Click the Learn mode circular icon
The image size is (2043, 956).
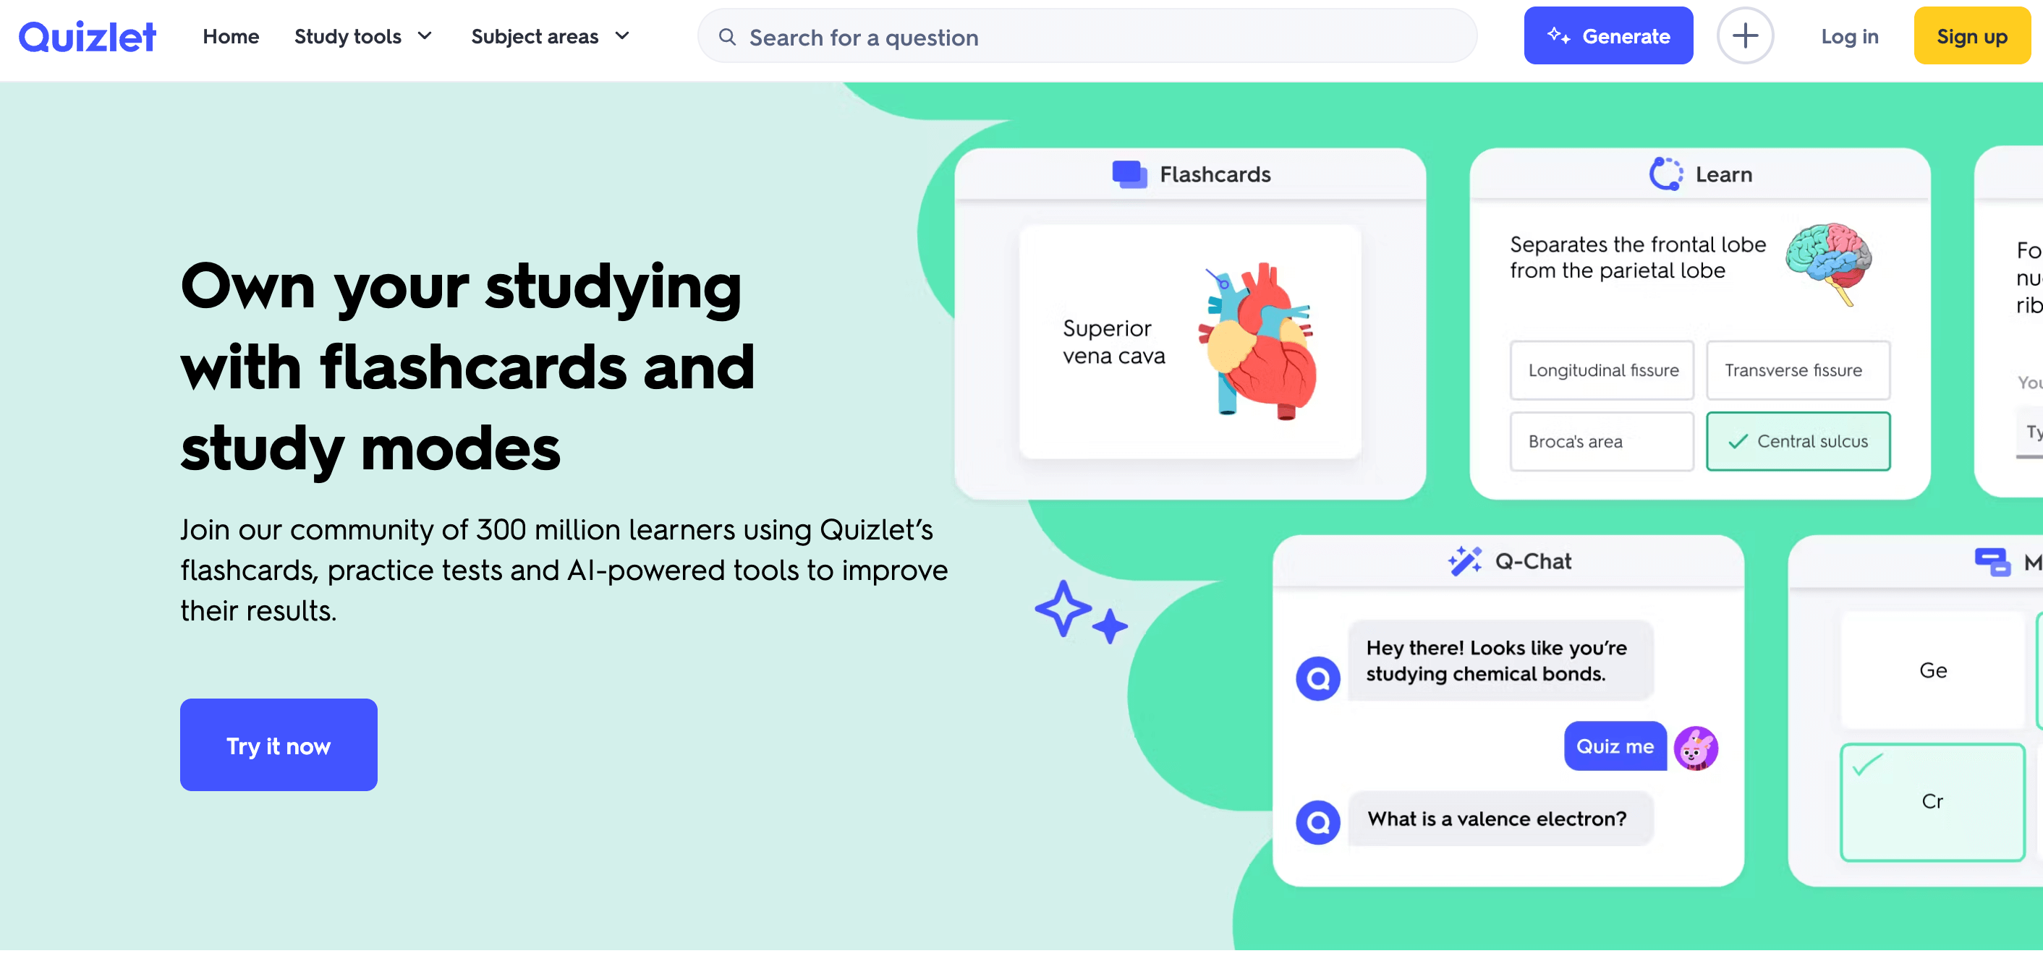[x=1665, y=172]
